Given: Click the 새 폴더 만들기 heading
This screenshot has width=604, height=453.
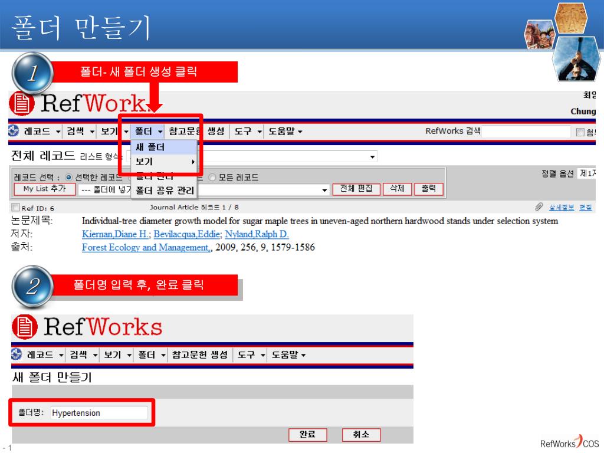Looking at the screenshot, I should [52, 377].
